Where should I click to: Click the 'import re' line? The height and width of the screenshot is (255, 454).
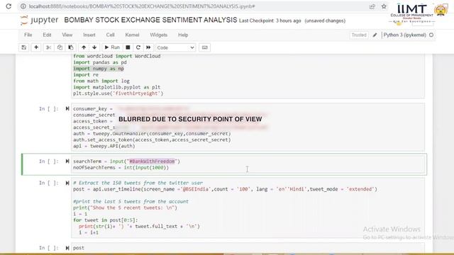point(86,74)
